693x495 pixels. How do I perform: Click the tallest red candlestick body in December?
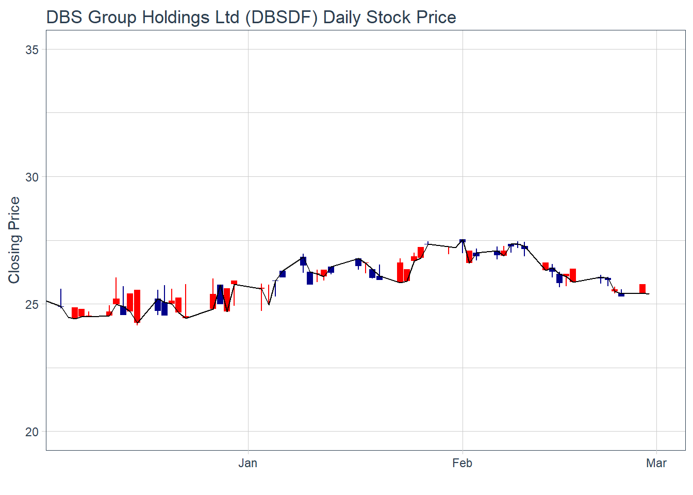click(137, 306)
